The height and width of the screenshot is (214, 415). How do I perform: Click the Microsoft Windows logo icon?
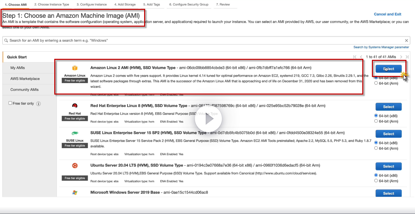tap(75, 192)
